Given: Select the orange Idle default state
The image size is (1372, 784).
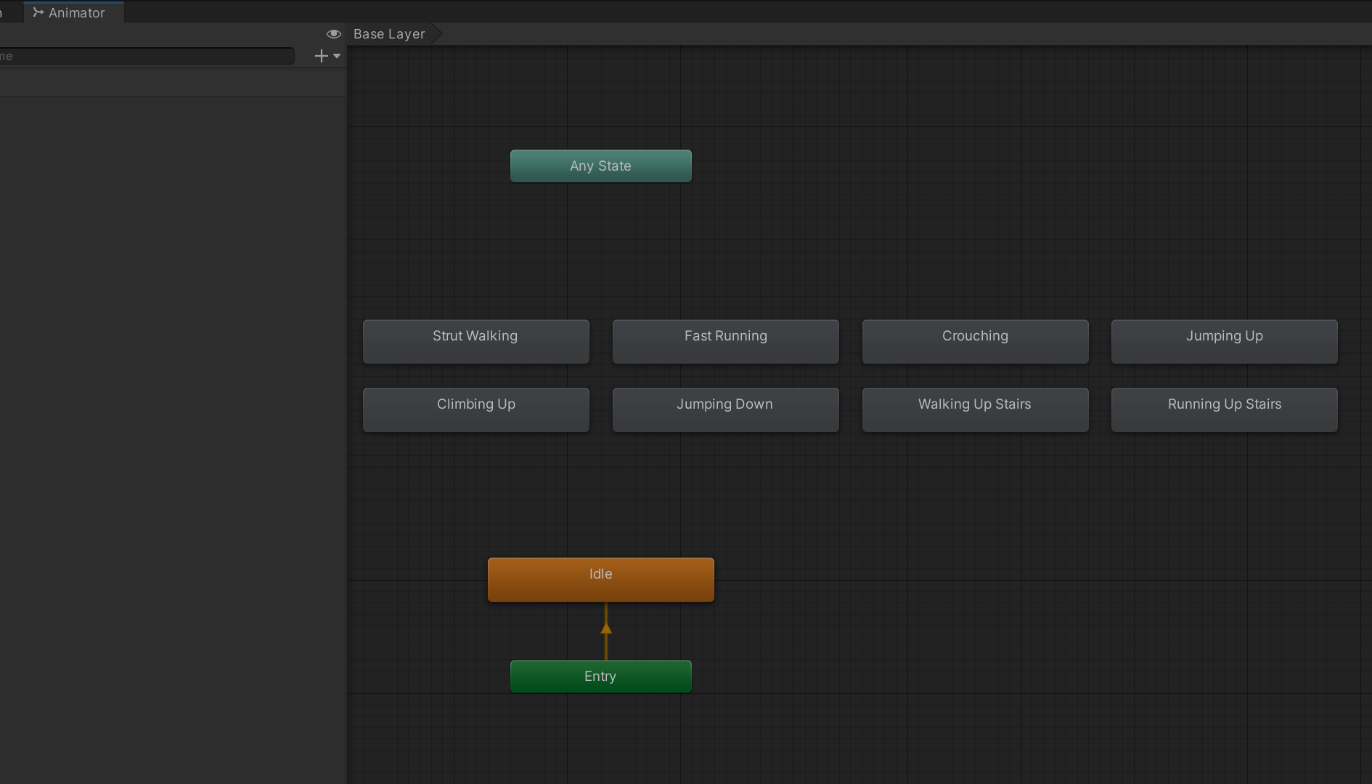Looking at the screenshot, I should pos(600,579).
